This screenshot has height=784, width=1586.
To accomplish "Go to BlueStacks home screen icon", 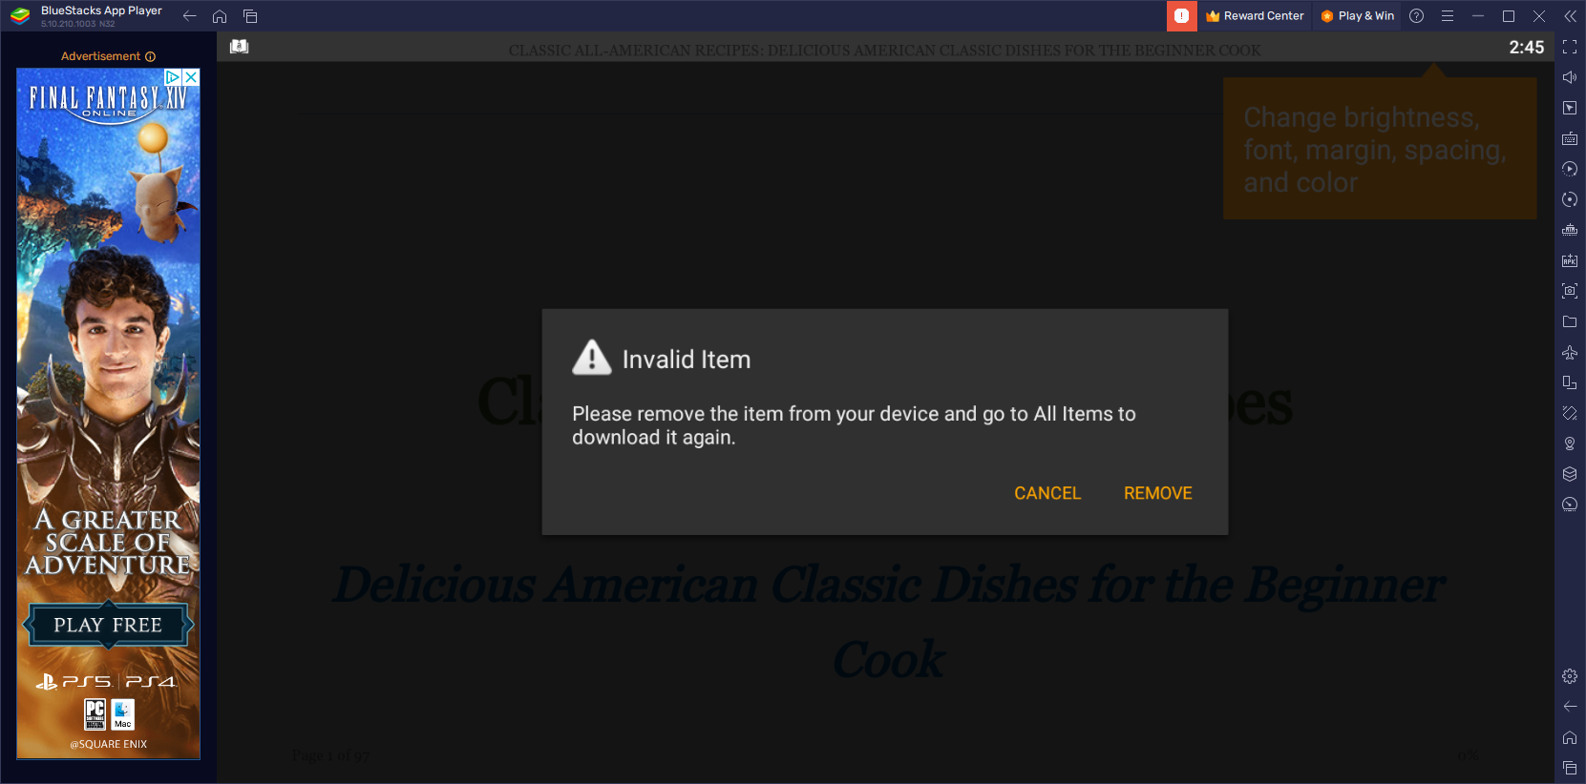I will point(220,16).
